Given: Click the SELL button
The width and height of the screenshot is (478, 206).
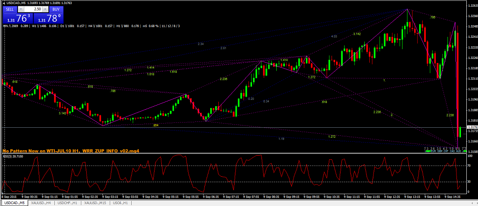Looking at the screenshot, I should (10, 9).
